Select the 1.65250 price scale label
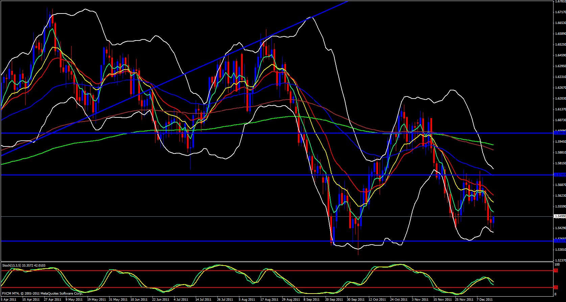Viewport: 566px width, 302px height. [x=560, y=45]
